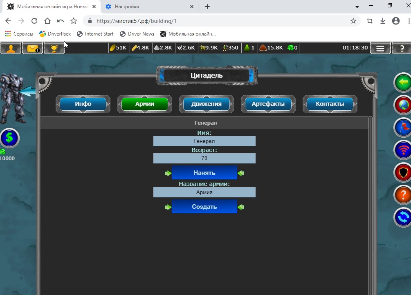Click the orange question mark icon
The width and height of the screenshot is (411, 295).
coord(403,195)
